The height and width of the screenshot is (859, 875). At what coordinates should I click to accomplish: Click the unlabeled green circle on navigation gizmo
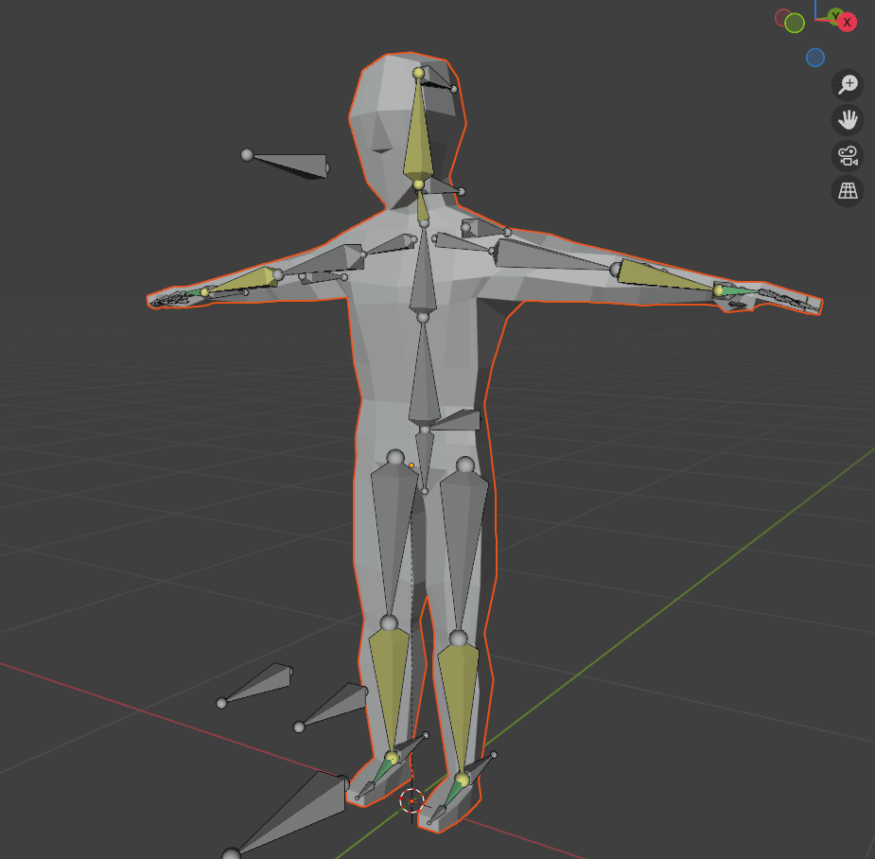[795, 24]
